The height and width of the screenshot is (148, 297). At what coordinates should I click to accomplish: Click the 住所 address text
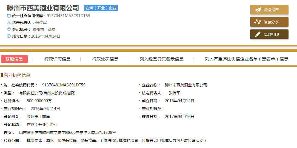click(x=67, y=133)
